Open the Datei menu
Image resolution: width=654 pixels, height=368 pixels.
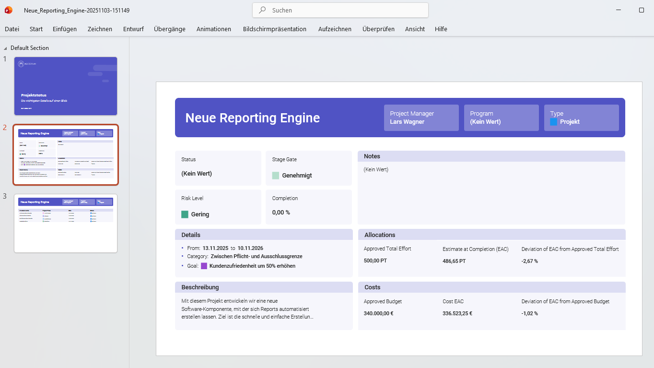coord(12,29)
